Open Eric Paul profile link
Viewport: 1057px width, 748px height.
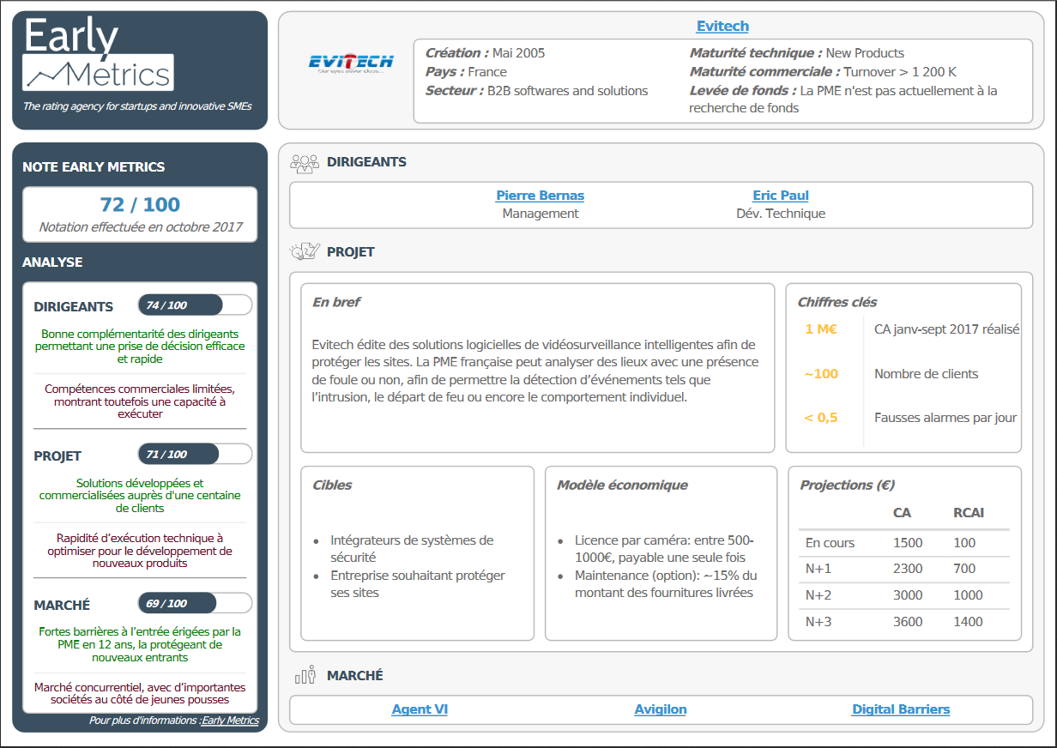coord(781,196)
